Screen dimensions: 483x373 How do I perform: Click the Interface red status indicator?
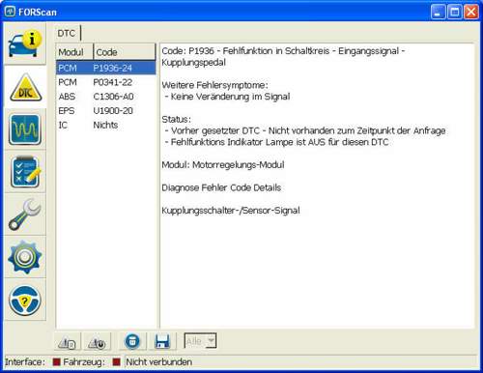coord(56,362)
